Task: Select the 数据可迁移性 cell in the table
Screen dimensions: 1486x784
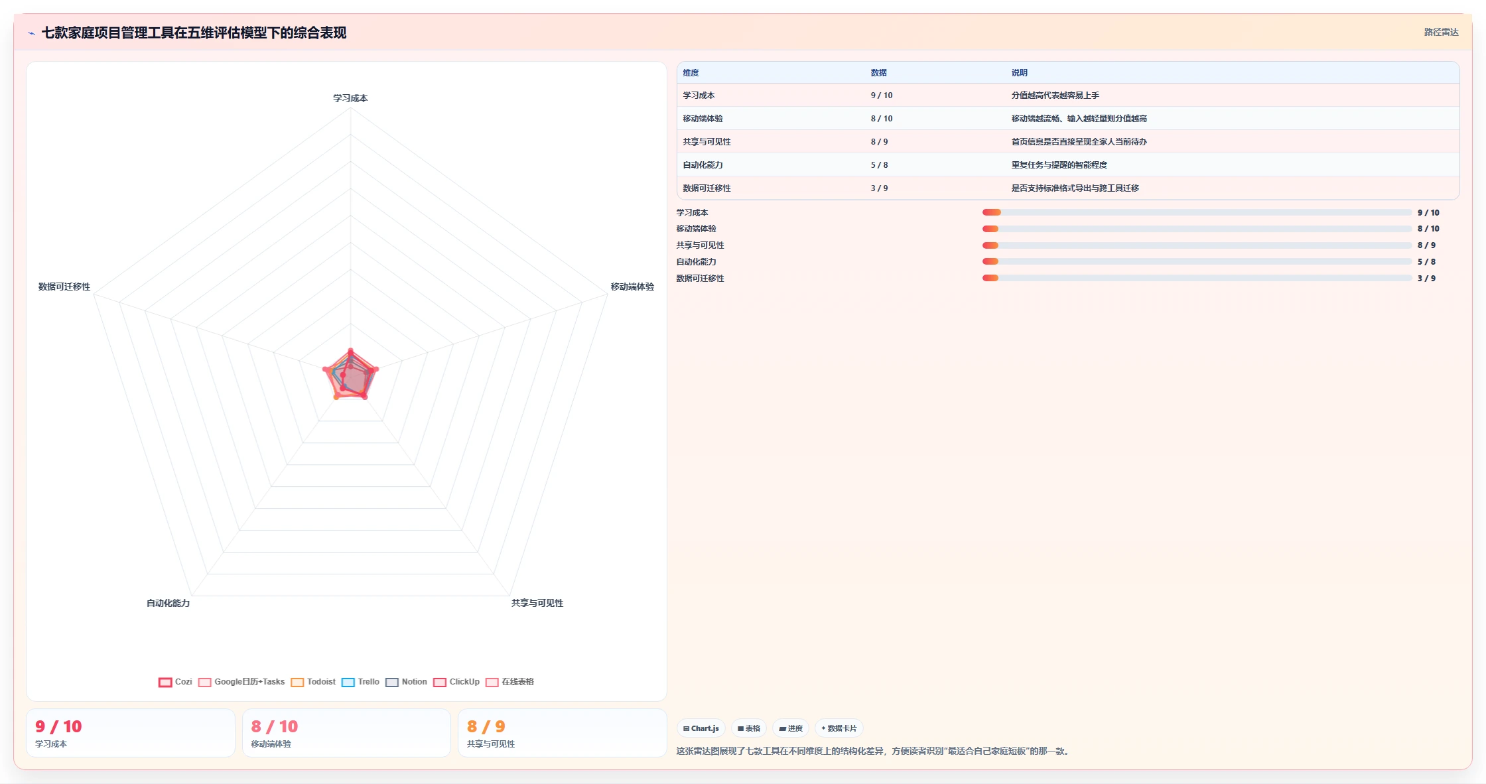Action: tap(707, 188)
